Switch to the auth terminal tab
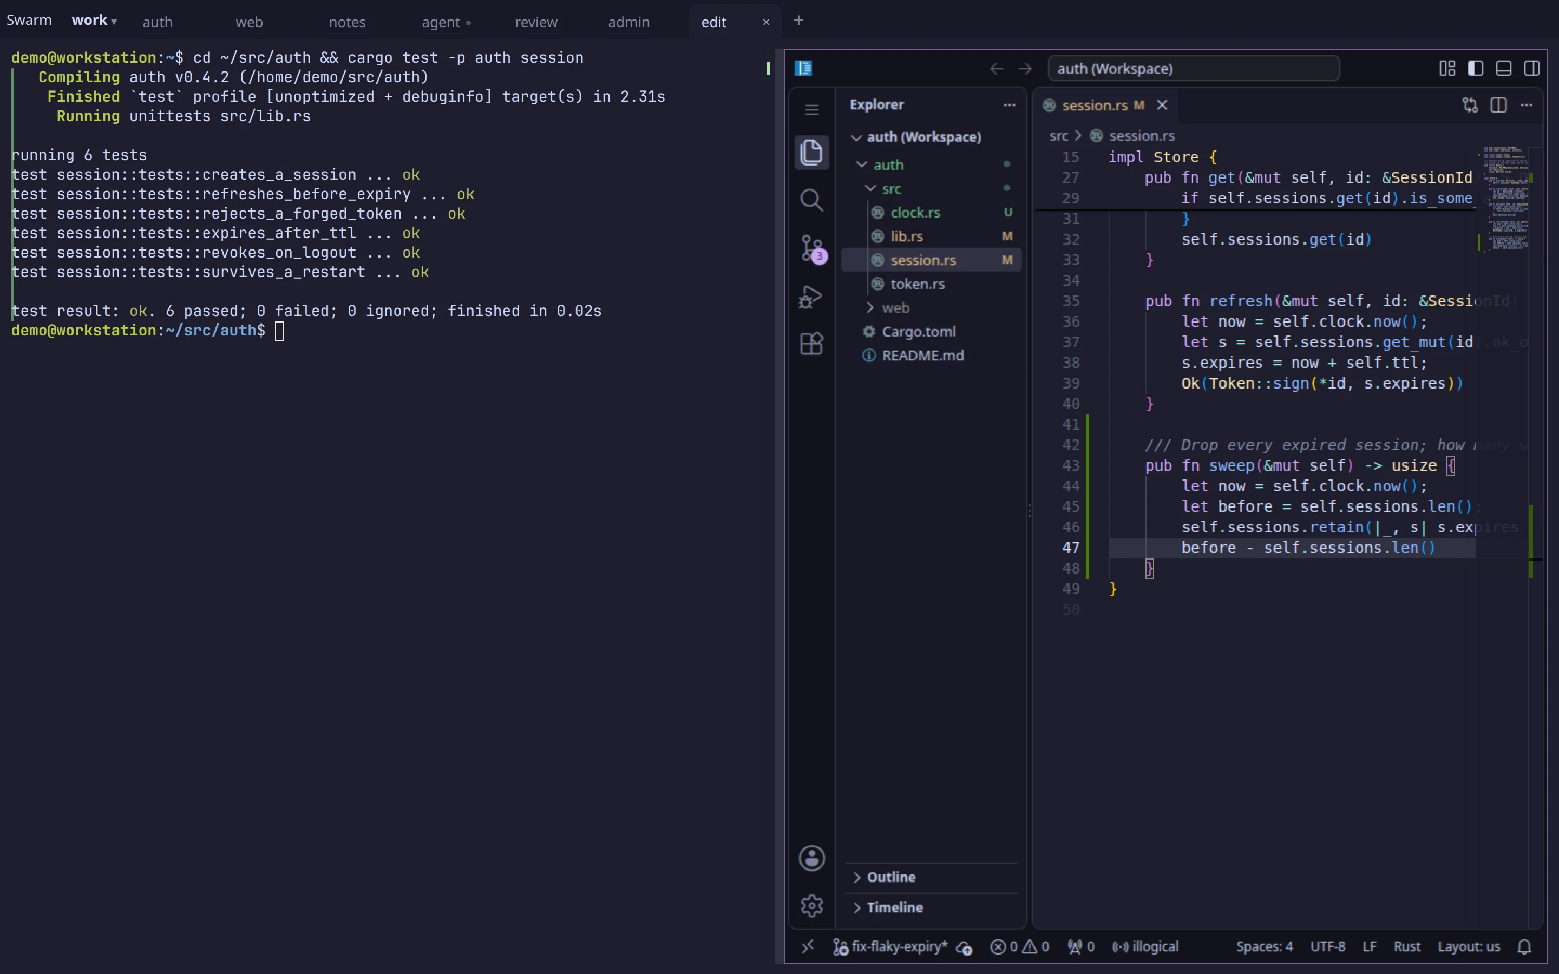1559x974 pixels. tap(157, 22)
